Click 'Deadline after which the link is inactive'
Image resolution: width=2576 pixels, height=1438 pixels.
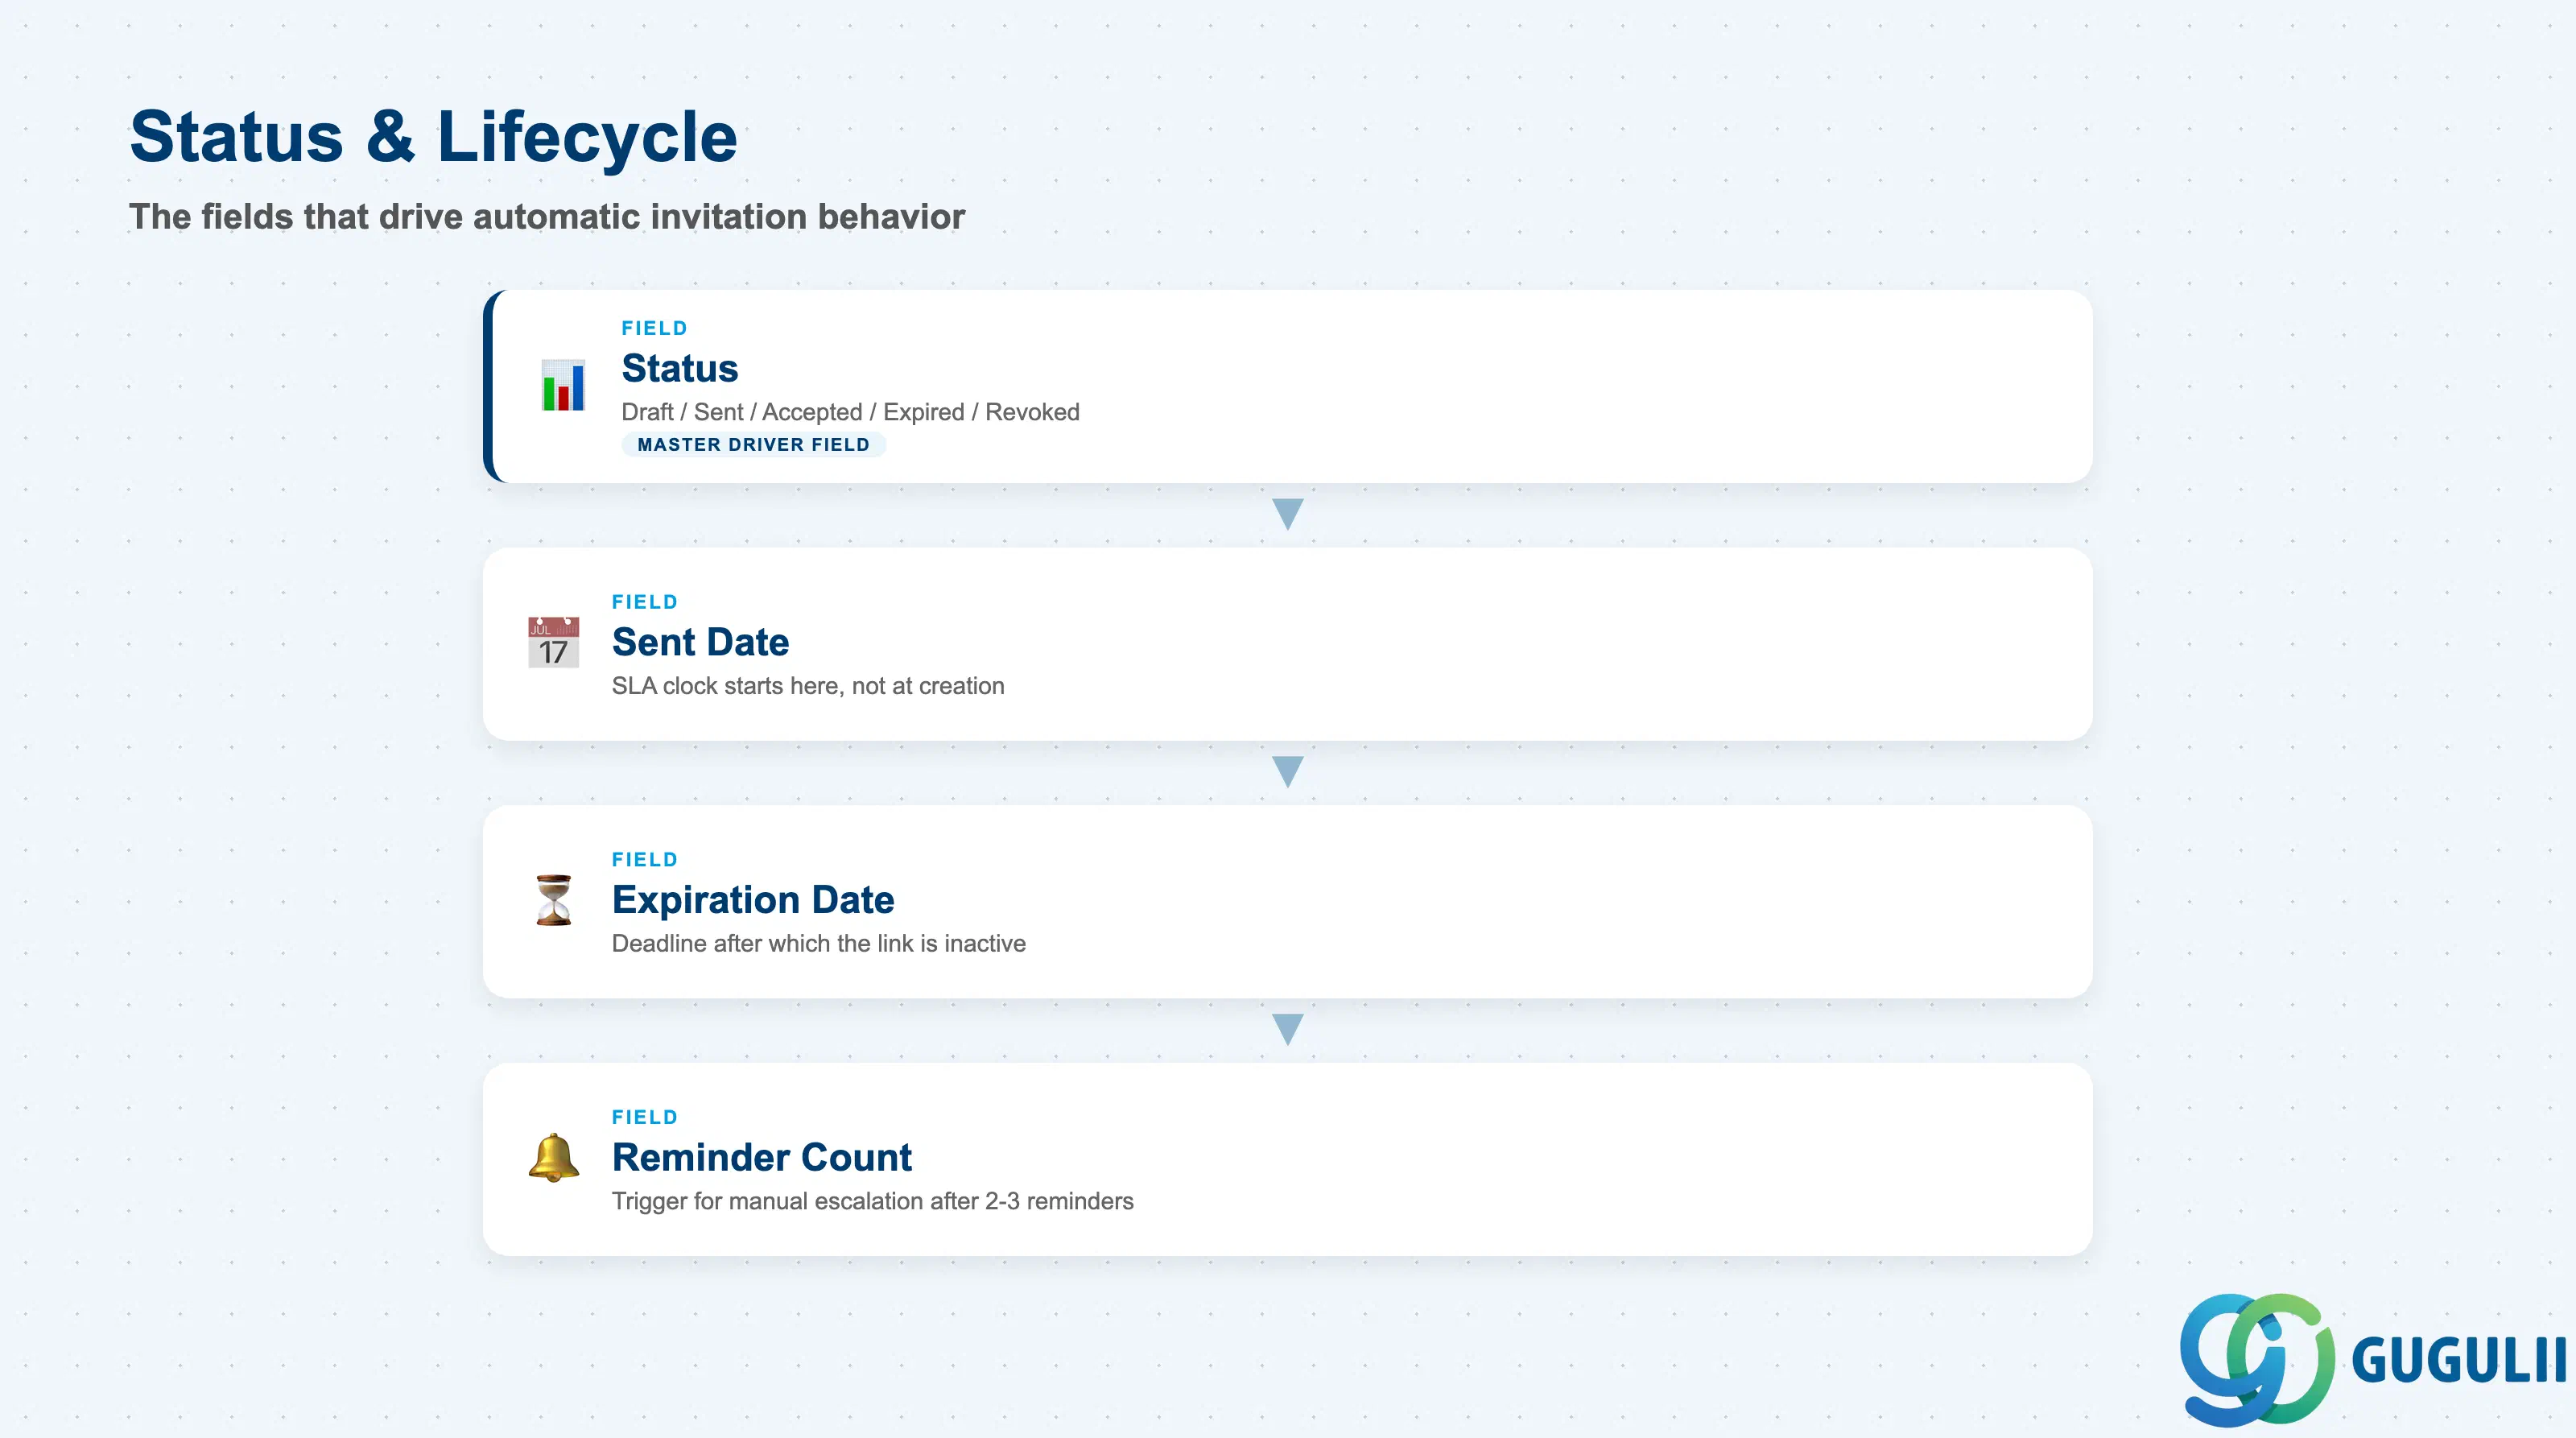(x=819, y=943)
